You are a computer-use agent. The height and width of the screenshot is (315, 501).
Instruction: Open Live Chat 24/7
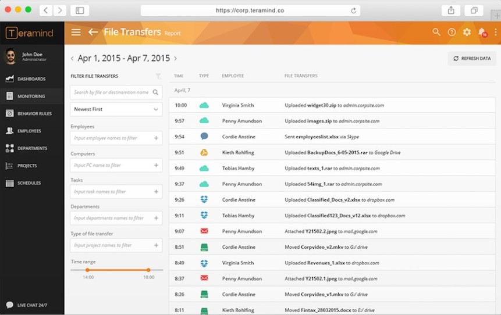(x=27, y=305)
